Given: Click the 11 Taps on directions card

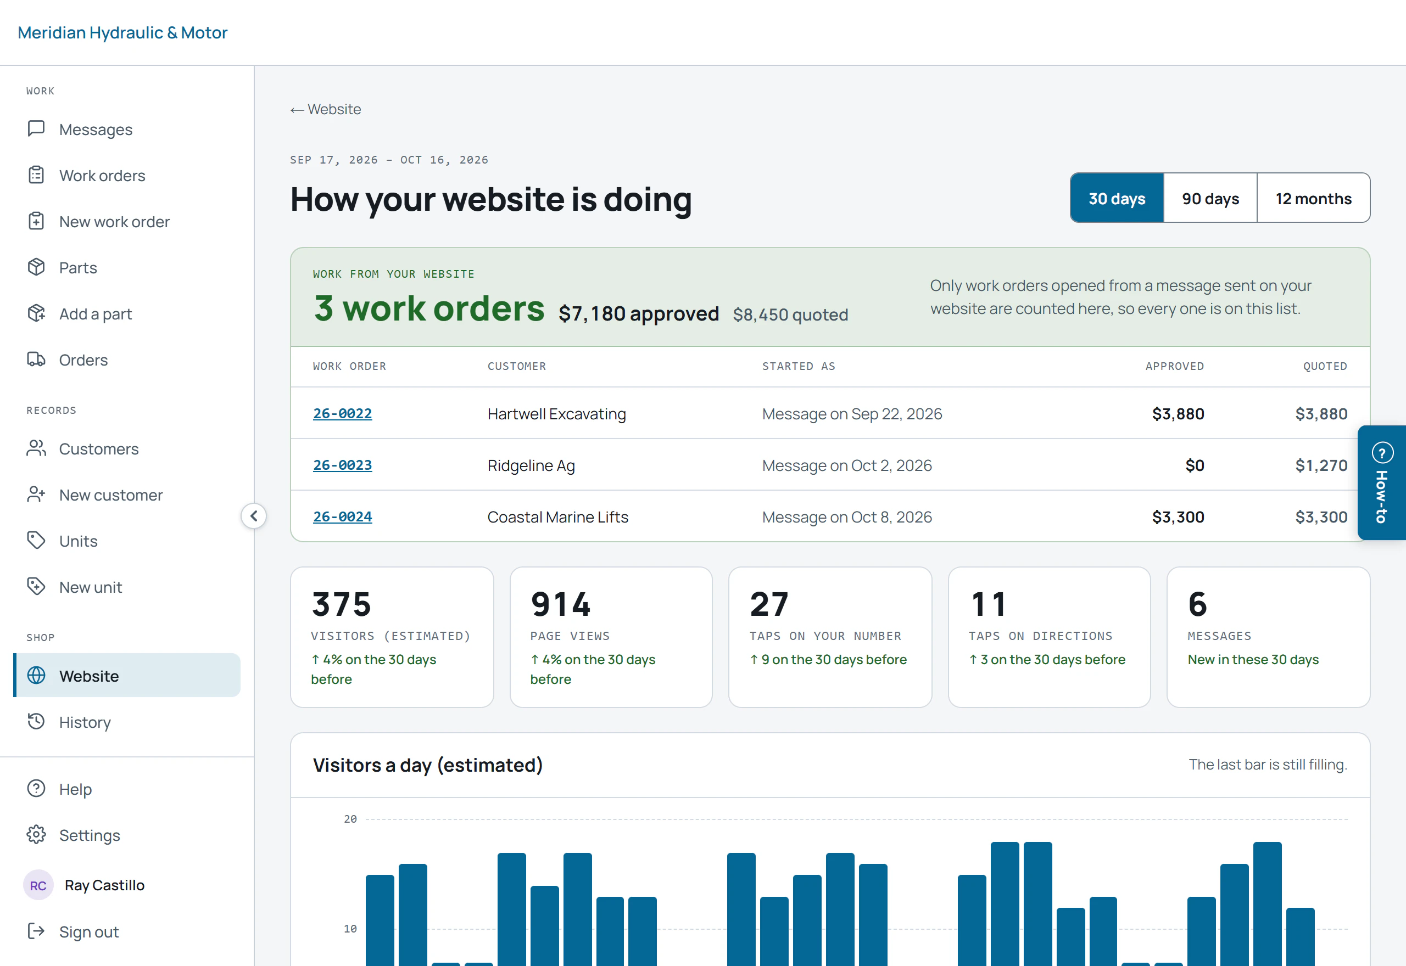Looking at the screenshot, I should point(1050,637).
